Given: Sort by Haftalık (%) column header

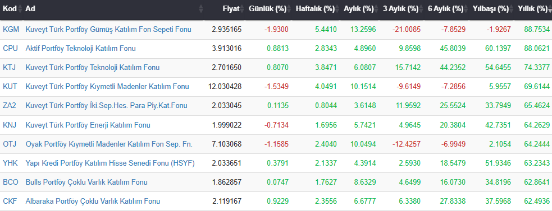Looking at the screenshot, I should [x=315, y=9].
